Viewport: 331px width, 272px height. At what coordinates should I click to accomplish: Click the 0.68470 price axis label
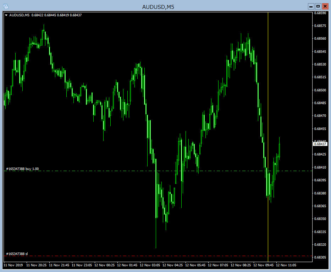click(320, 116)
